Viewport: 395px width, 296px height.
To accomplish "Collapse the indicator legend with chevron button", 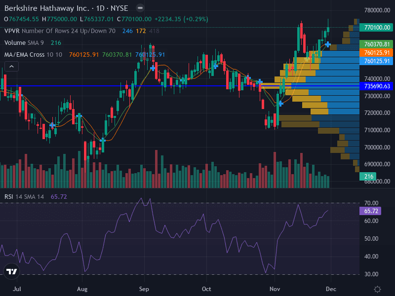I will [11, 67].
